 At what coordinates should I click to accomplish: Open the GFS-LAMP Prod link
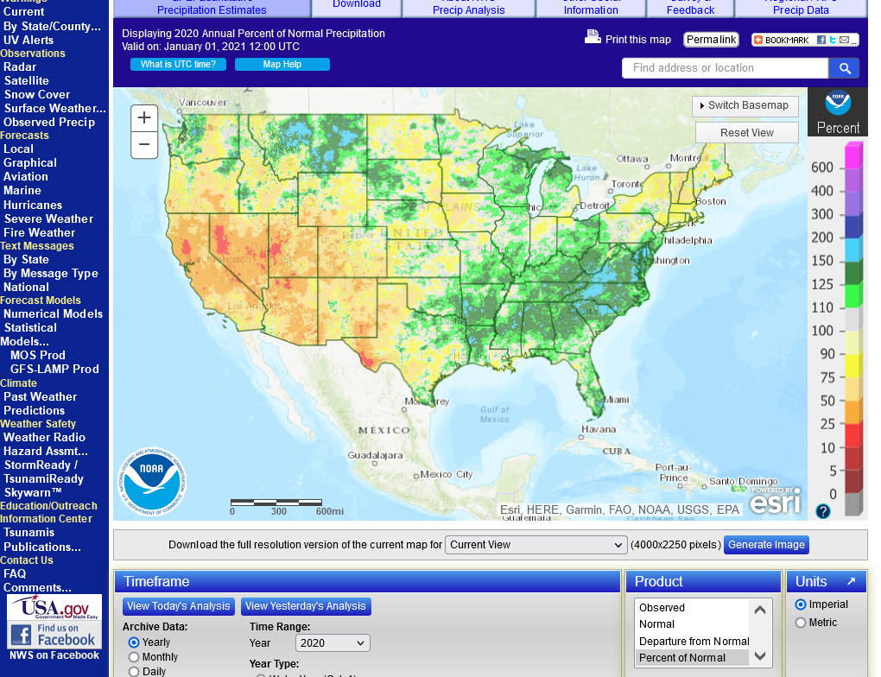click(54, 369)
